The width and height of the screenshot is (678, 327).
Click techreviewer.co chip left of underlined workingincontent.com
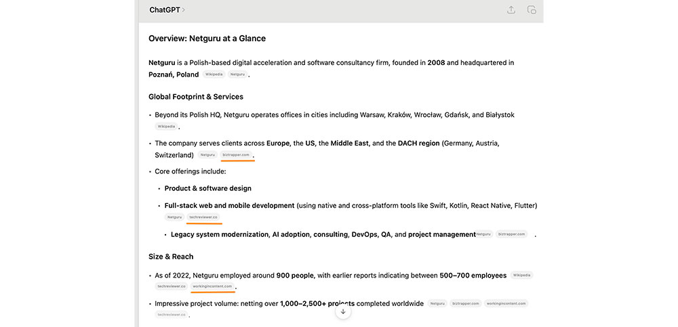171,286
